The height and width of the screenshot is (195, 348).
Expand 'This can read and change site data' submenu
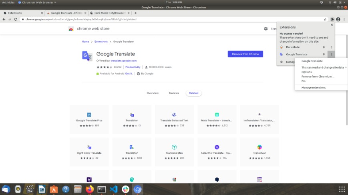pos(321,67)
